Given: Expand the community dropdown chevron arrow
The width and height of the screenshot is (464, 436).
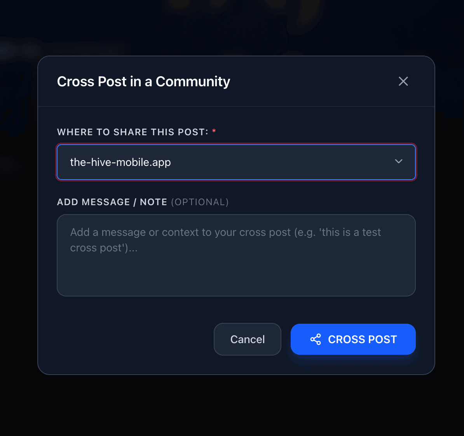Looking at the screenshot, I should [399, 161].
